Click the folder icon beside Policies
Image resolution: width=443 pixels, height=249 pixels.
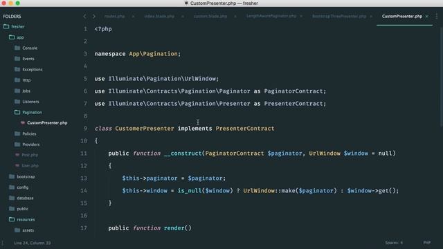click(x=17, y=133)
